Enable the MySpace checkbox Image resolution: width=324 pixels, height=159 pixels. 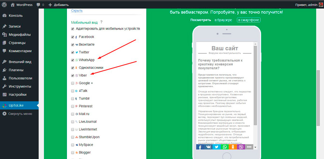click(x=72, y=145)
